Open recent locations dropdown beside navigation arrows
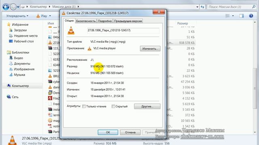 (x=18, y=7)
